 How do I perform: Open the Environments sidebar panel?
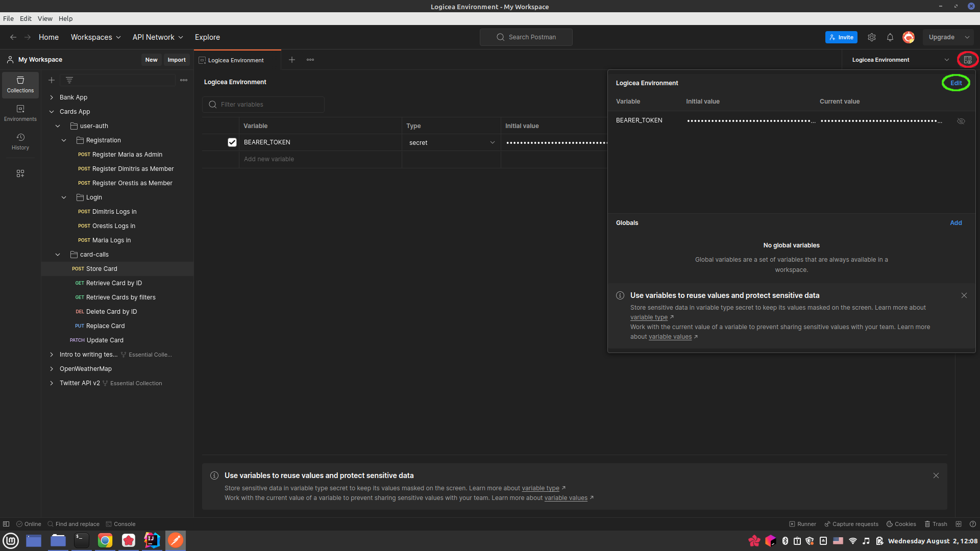click(x=20, y=113)
